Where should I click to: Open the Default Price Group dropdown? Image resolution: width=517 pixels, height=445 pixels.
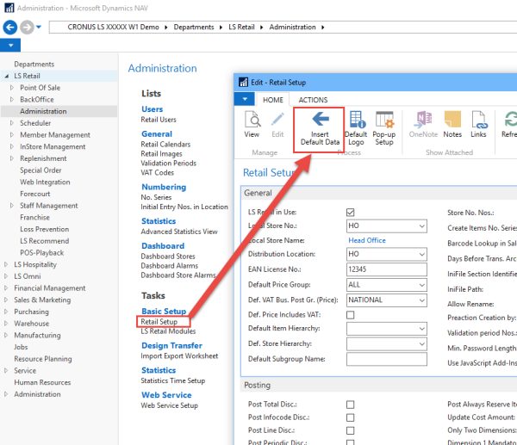coord(421,285)
